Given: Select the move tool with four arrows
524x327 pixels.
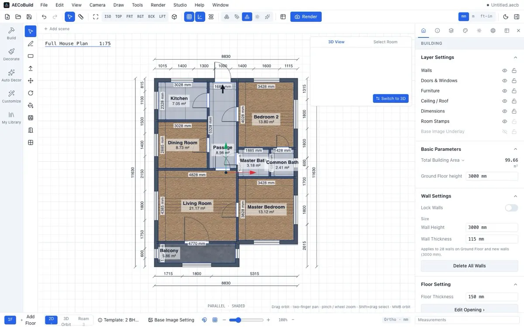Looking at the screenshot, I should click(31, 81).
